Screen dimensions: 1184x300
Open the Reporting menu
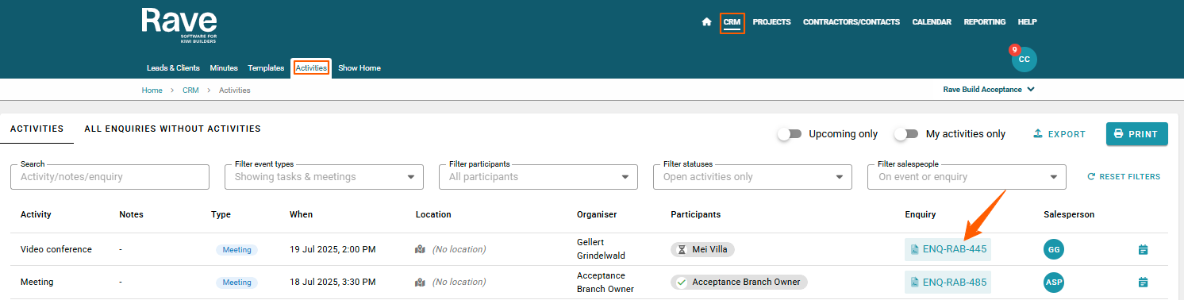984,22
